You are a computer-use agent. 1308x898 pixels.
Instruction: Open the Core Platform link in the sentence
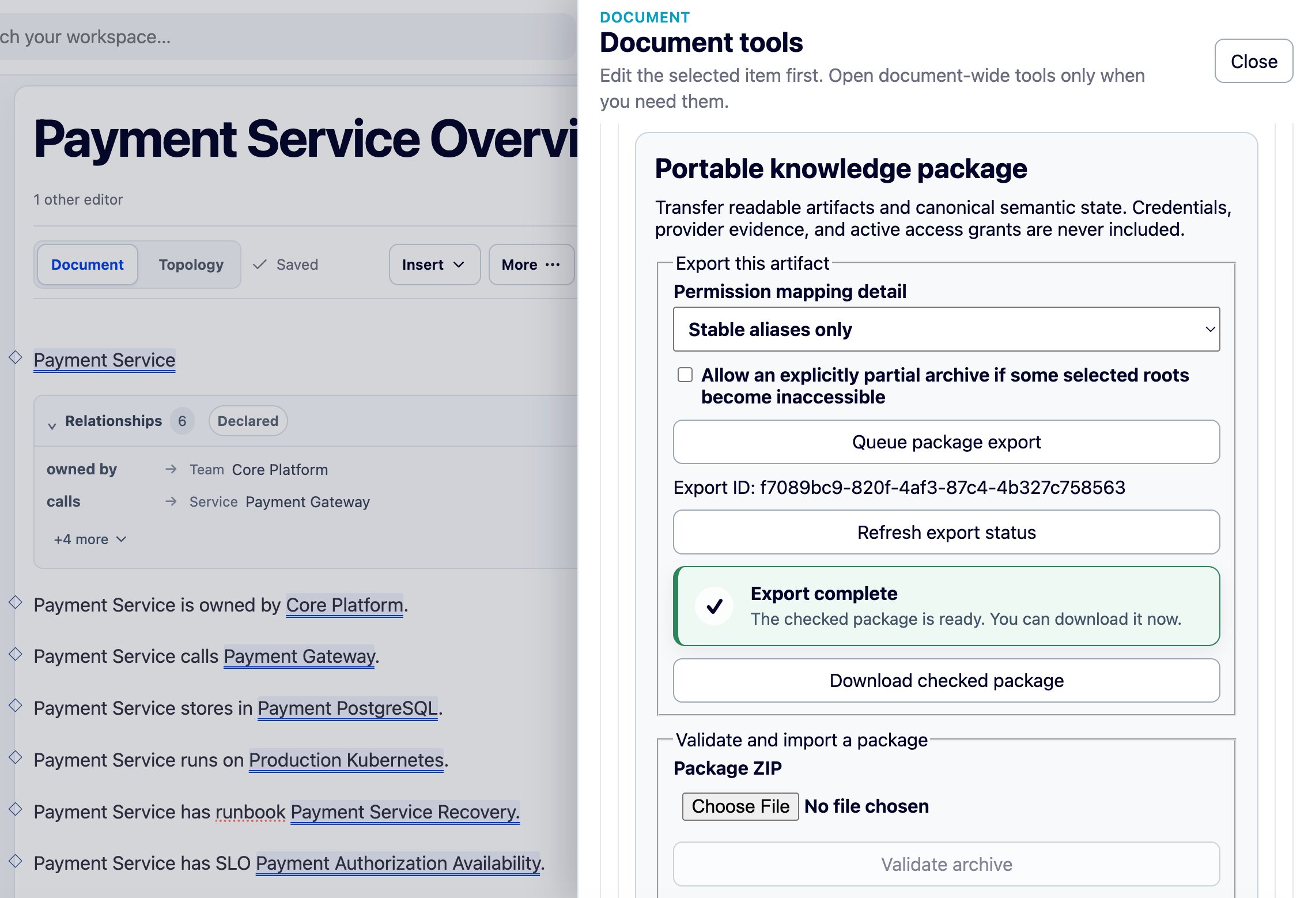[345, 605]
